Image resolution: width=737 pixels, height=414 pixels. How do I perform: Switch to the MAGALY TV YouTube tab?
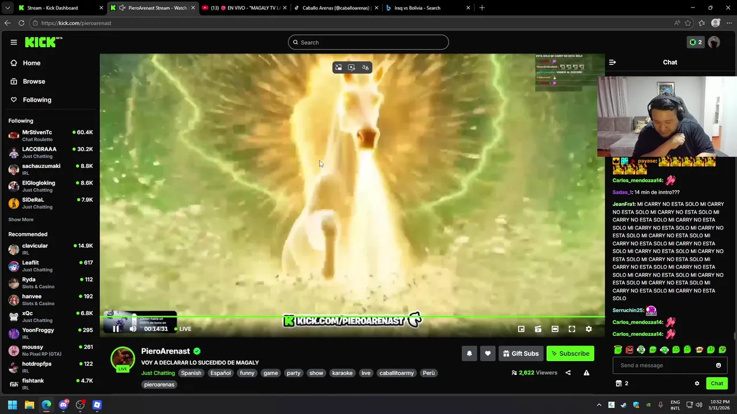coord(245,8)
